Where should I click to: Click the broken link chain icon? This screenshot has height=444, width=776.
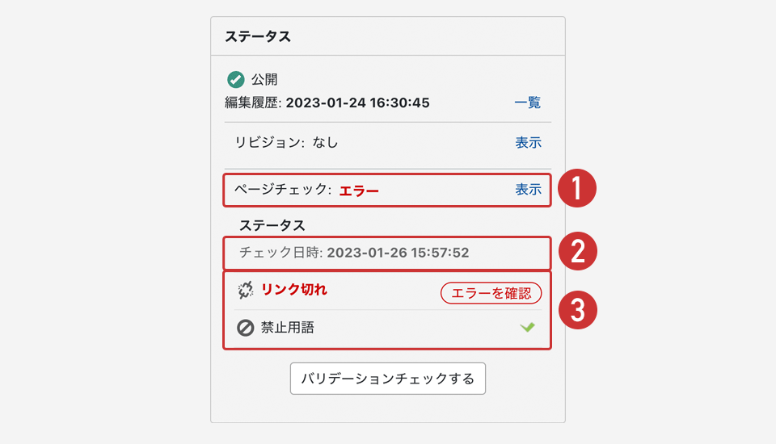pos(246,291)
